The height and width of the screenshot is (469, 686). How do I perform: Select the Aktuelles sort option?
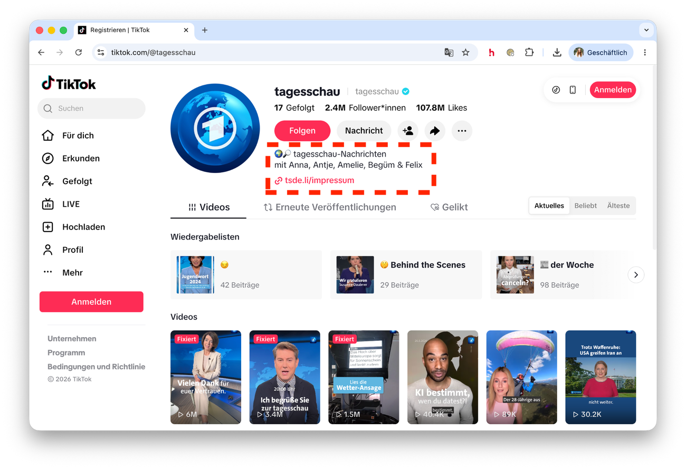click(x=549, y=206)
